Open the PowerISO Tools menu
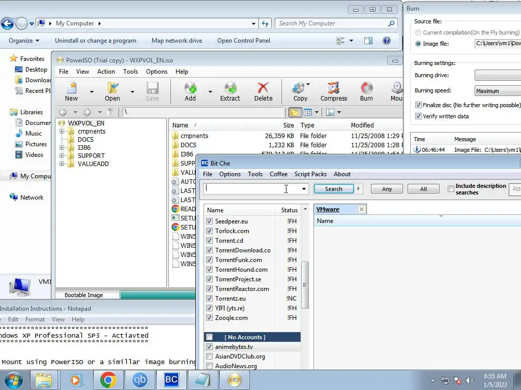 click(130, 72)
